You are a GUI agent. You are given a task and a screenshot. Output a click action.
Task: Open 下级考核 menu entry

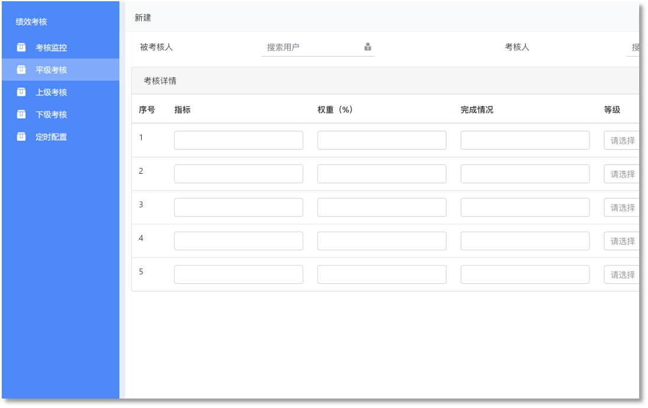tap(60, 114)
